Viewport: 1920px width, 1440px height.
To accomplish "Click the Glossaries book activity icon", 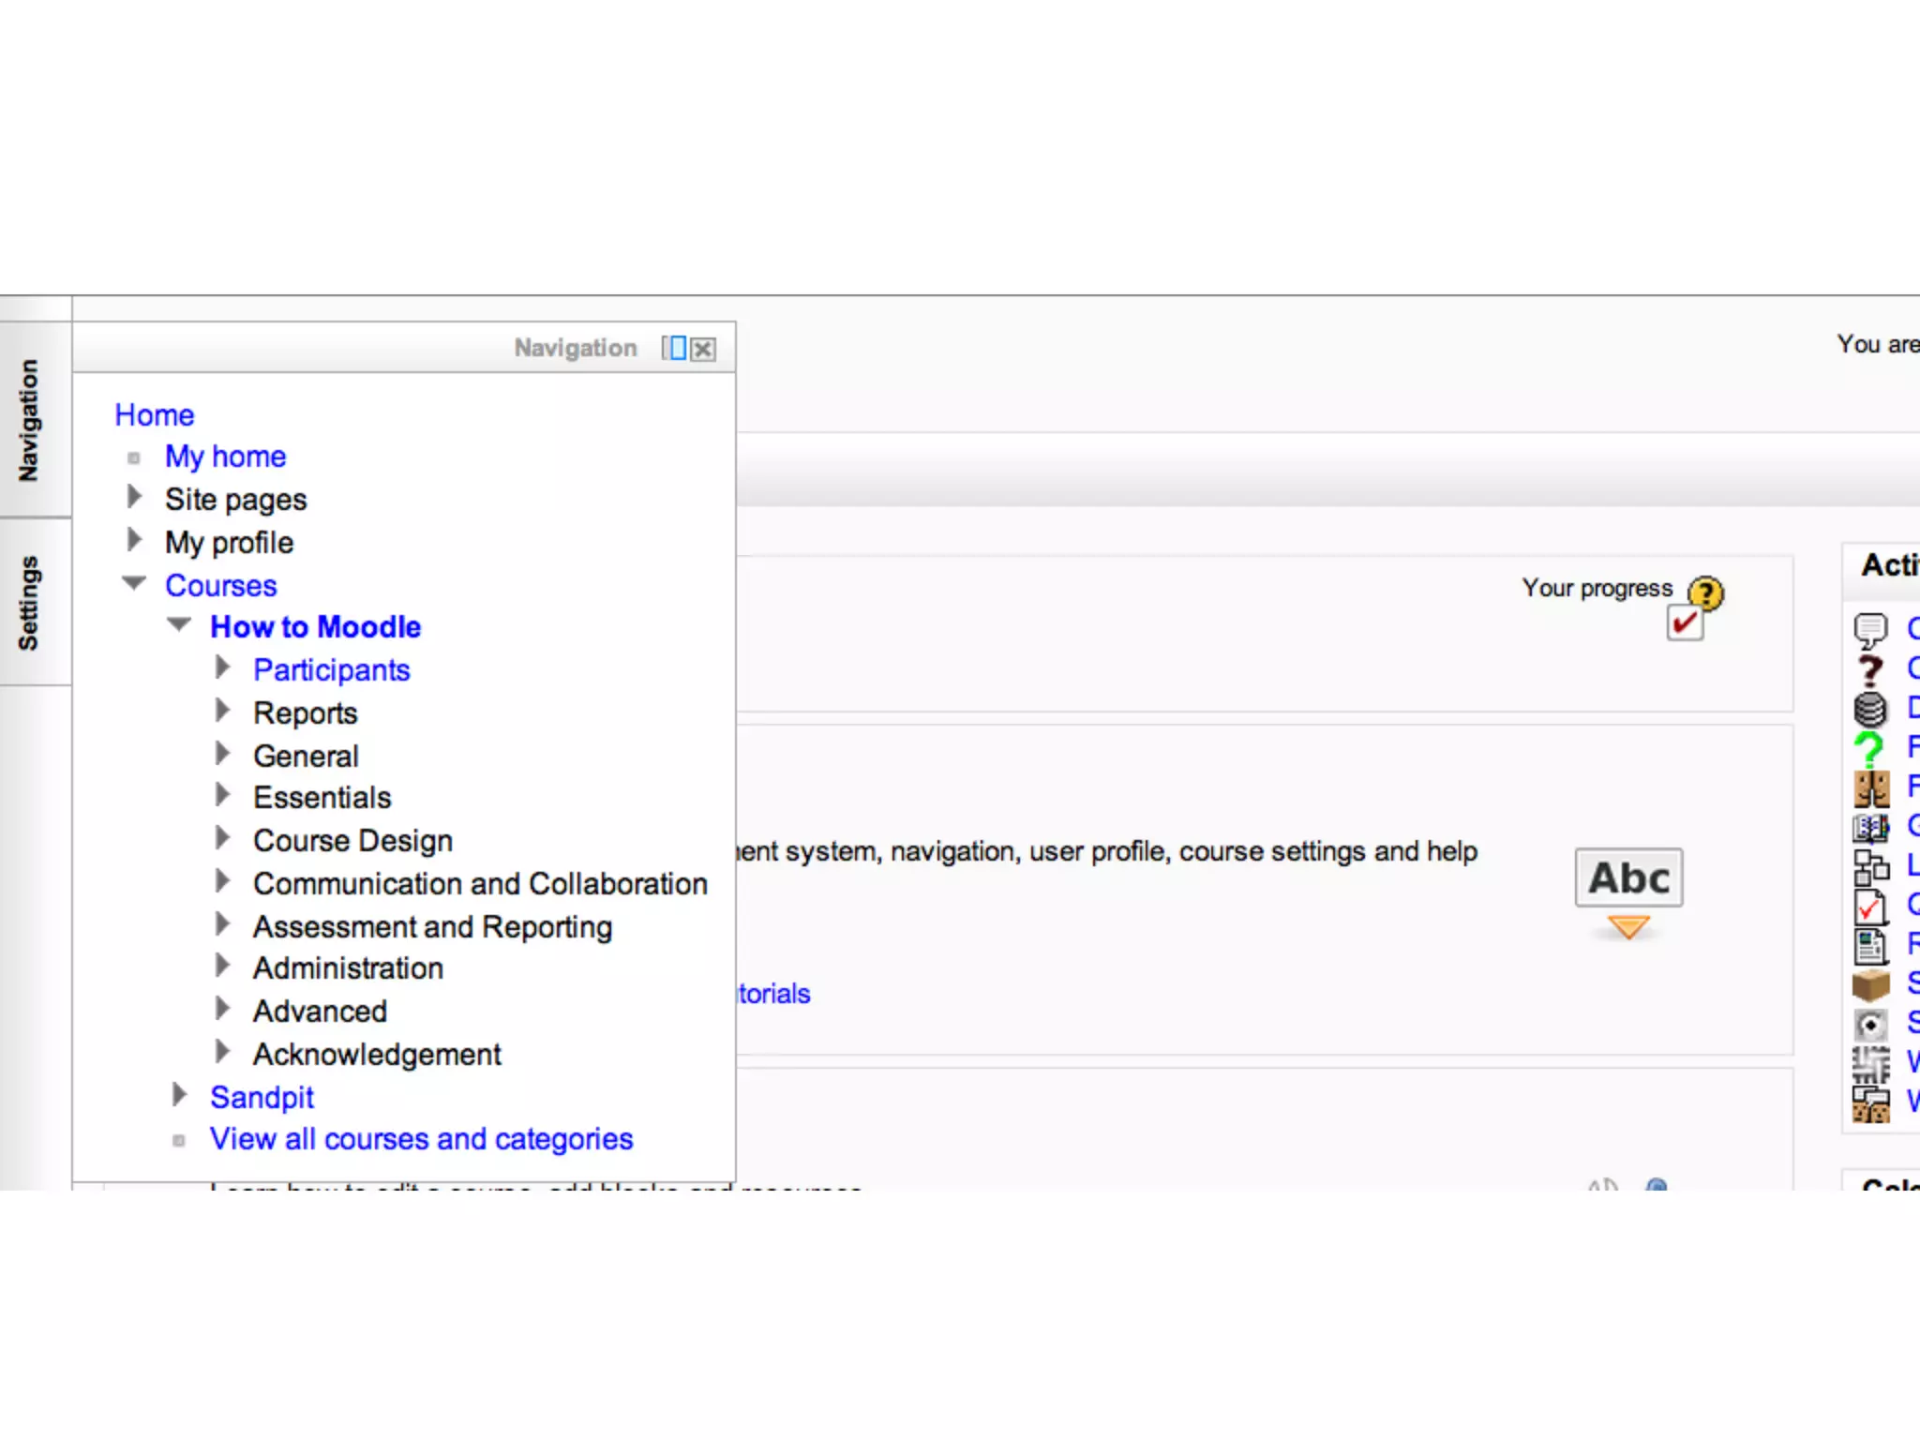I will click(x=1870, y=827).
